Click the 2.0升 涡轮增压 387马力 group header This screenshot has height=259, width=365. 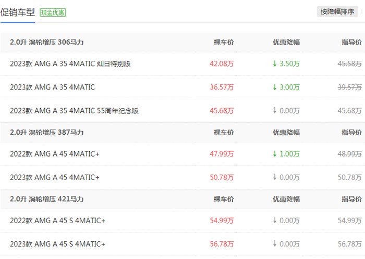47,132
